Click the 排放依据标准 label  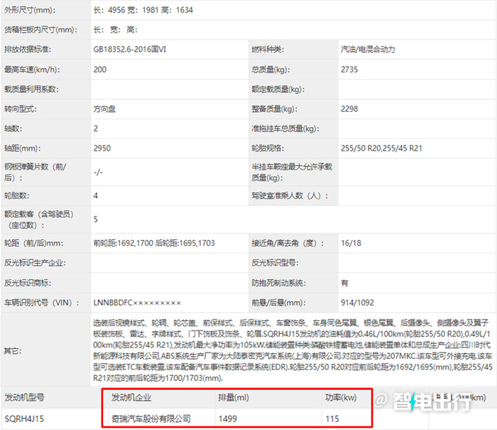(28, 50)
